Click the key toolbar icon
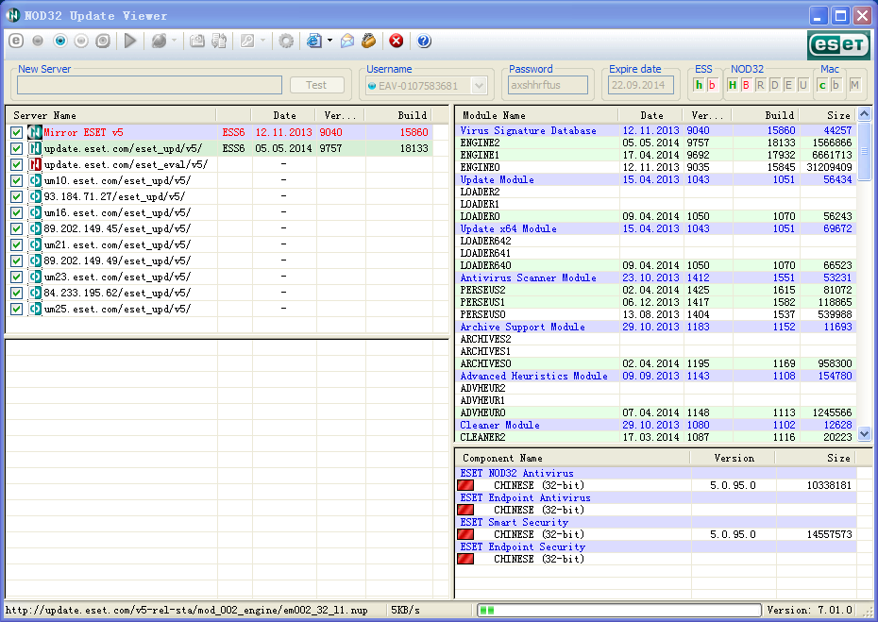Image resolution: width=878 pixels, height=622 pixels. [247, 41]
